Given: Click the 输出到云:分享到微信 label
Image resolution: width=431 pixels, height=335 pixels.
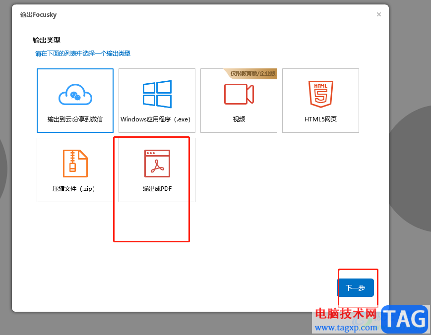Looking at the screenshot, I should [75, 119].
